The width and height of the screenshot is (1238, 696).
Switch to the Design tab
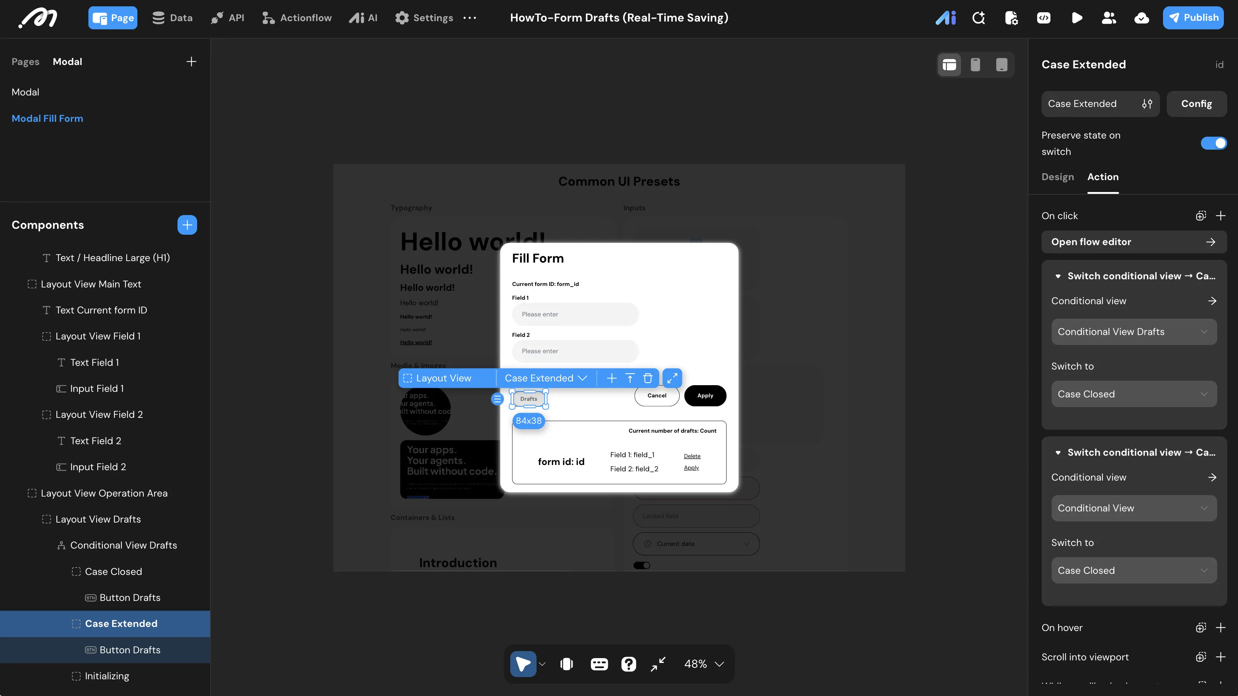(1057, 177)
